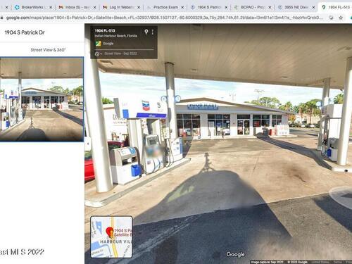The image size is (352, 264).
Task: Open the minimap in the Street View corner
Action: tap(111, 237)
